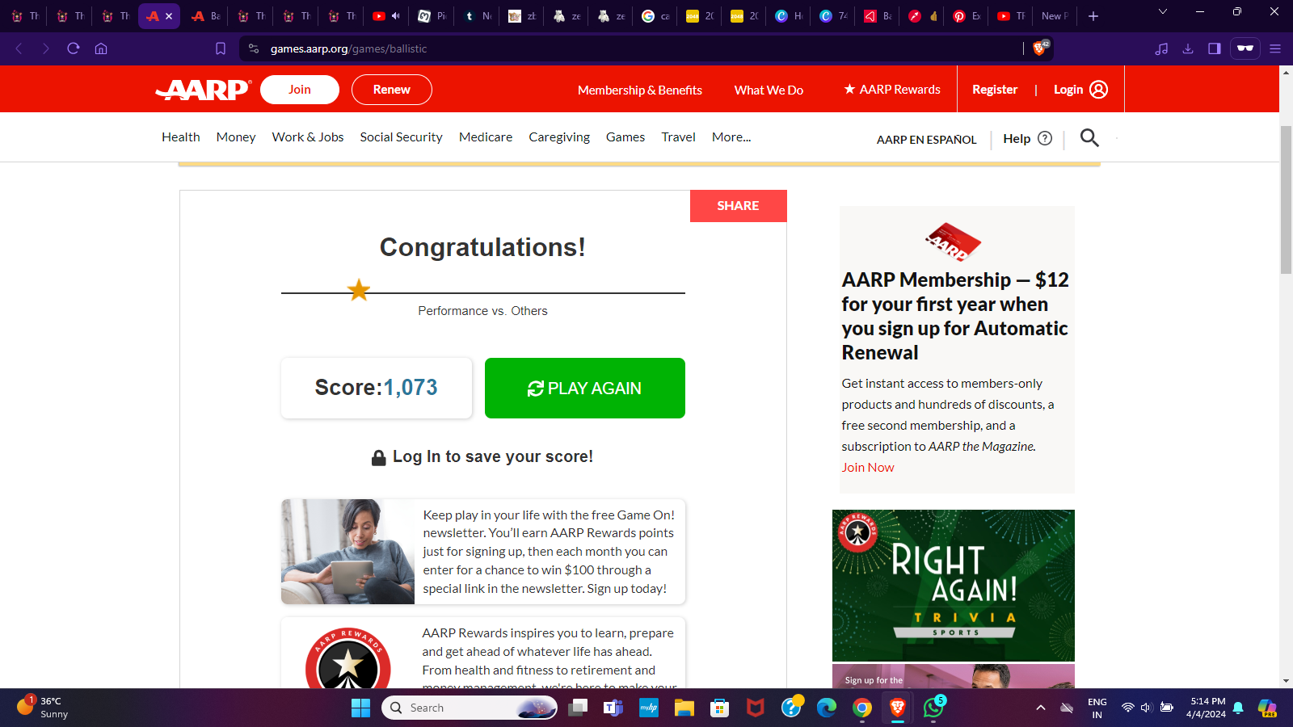The height and width of the screenshot is (727, 1293).
Task: Switch to the Pinterest tab
Action: coord(967,16)
